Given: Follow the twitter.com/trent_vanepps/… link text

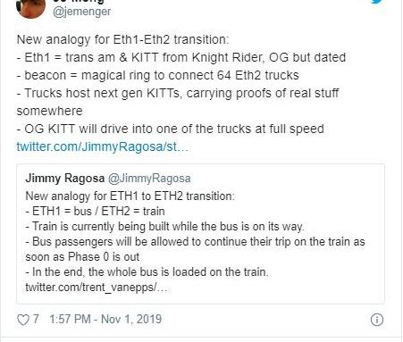Looking at the screenshot, I should (x=98, y=288).
